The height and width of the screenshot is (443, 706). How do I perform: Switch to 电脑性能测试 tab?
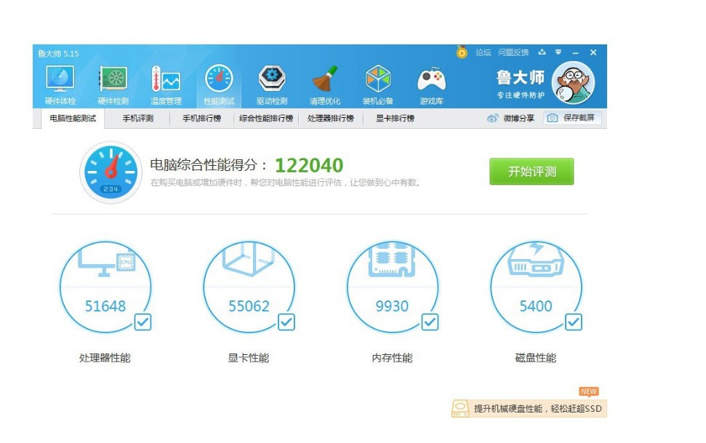click(73, 119)
